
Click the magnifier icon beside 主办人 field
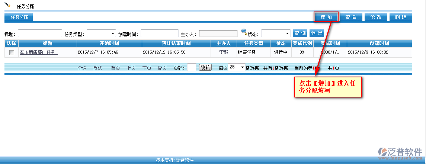pos(244,32)
